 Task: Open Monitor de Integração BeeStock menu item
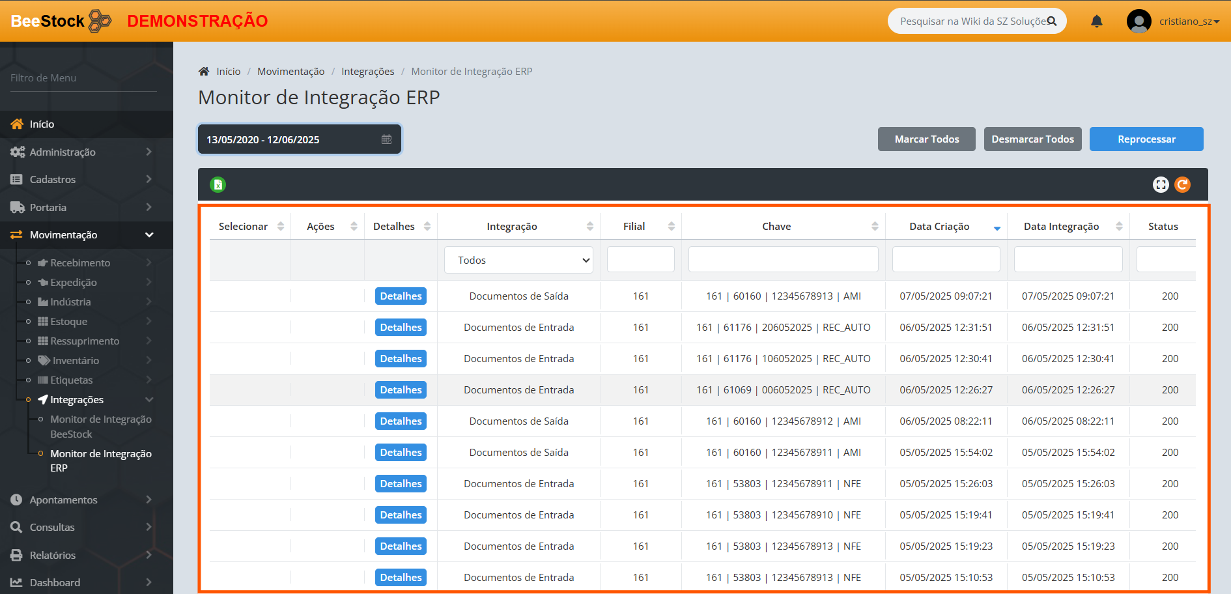point(100,427)
